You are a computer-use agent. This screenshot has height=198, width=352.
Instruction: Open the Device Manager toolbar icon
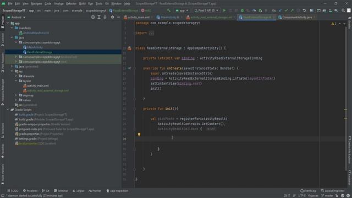click(x=330, y=10)
